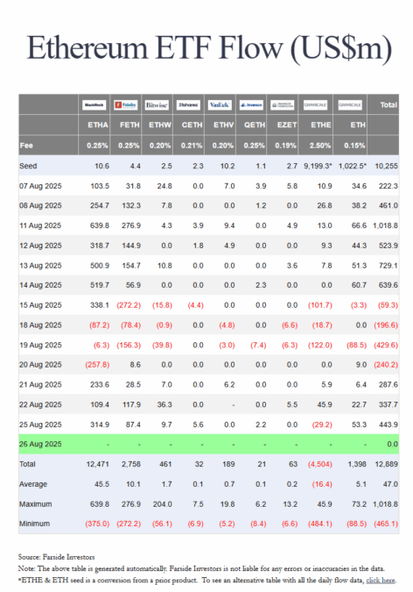Select the '22 Aug 2025' row label

(x=40, y=405)
